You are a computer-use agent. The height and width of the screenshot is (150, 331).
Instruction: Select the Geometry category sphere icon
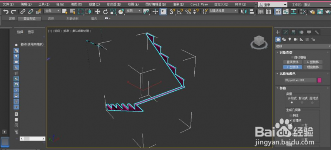coord(278,39)
